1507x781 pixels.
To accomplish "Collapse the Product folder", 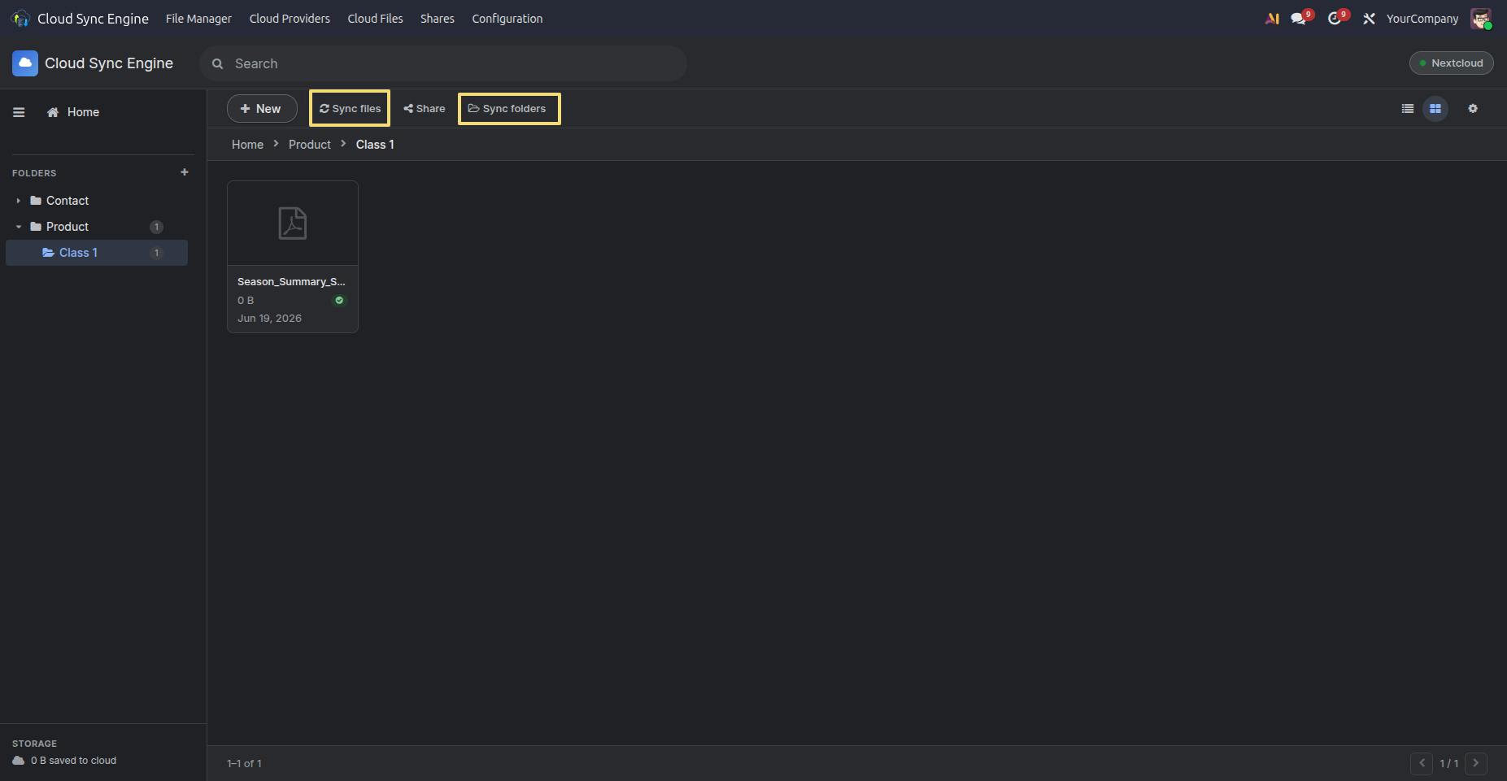I will (19, 227).
